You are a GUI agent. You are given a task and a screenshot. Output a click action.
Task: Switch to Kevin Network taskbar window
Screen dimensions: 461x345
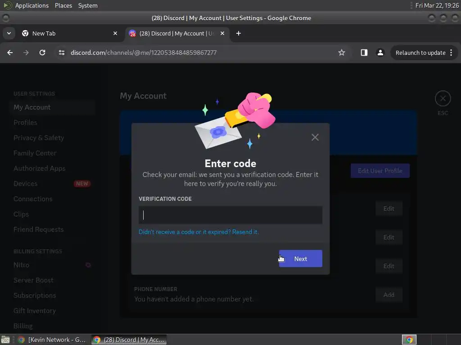click(x=52, y=340)
